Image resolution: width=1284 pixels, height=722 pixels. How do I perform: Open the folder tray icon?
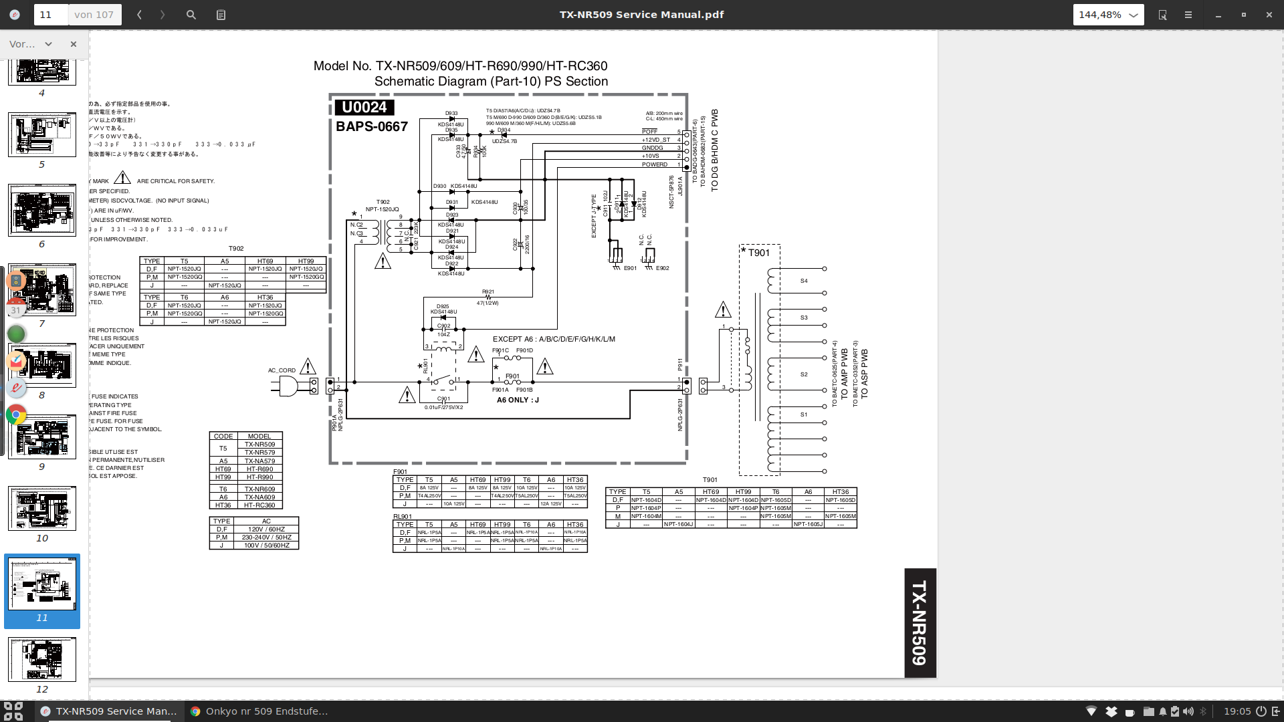pos(1148,711)
